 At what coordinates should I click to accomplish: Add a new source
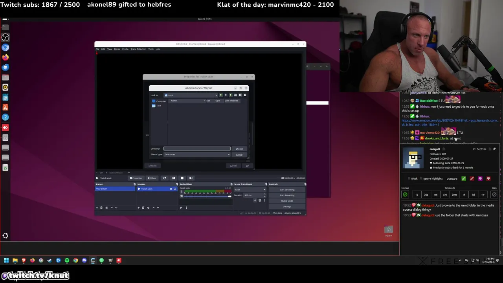(139, 208)
